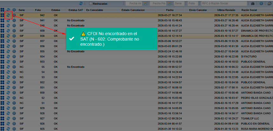
Task: Click the info icon in top toolbar
Action: point(261,3)
